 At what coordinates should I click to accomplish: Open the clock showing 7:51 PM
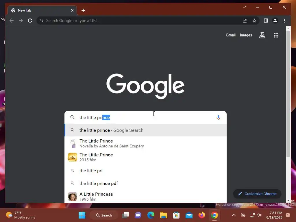click(x=274, y=215)
